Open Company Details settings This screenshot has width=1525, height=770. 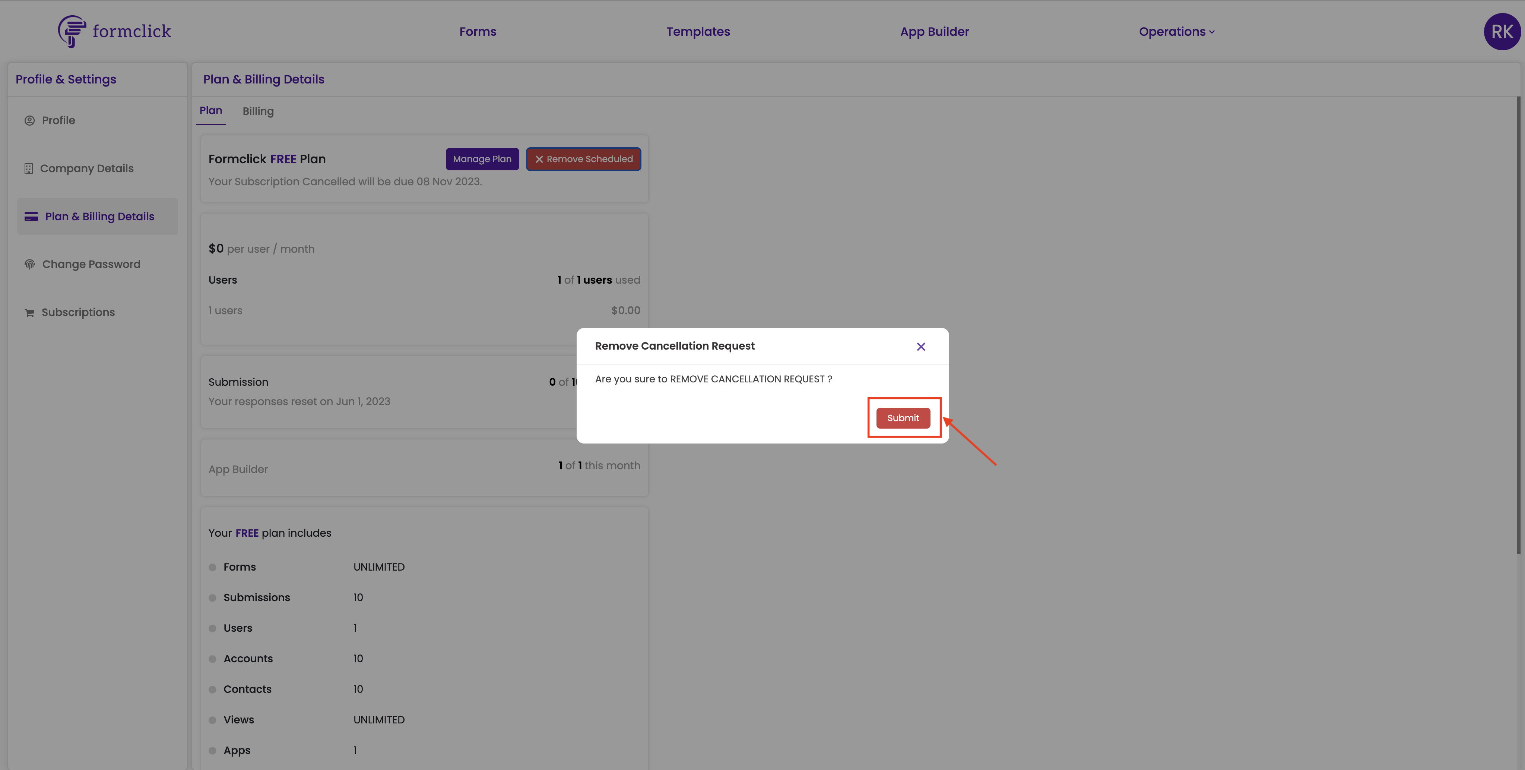97,168
